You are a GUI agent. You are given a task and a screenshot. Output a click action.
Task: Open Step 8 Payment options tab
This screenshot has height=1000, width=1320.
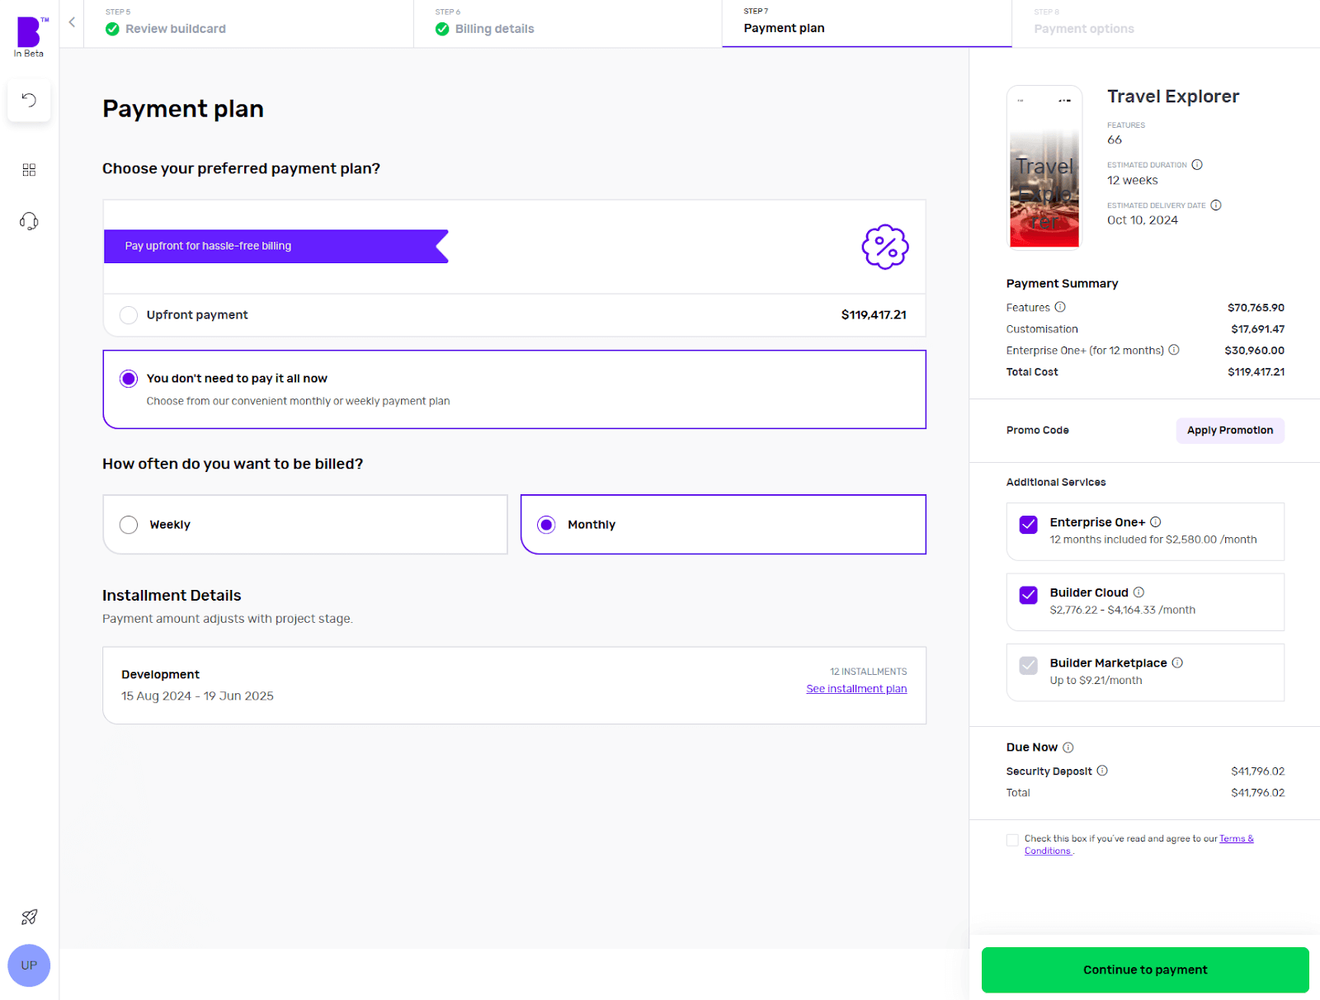click(x=1166, y=24)
